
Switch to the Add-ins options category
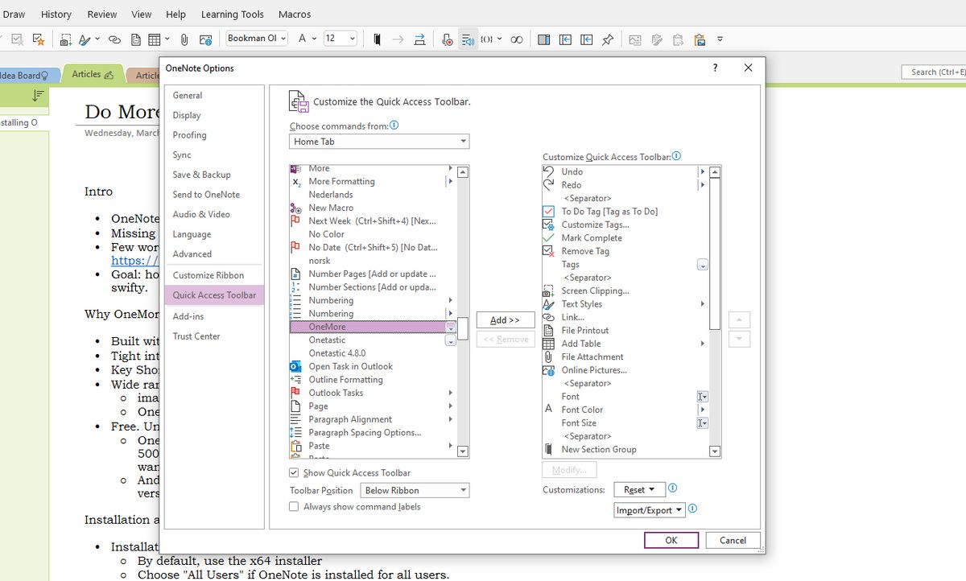click(x=214, y=316)
